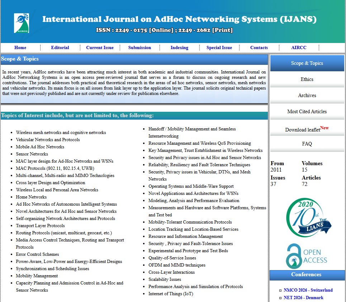346x302 pixels.
Task: Click the AIRCC navigation item
Action: coord(298,47)
